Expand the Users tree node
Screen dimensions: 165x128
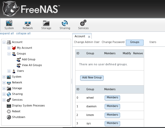(x=9, y=71)
